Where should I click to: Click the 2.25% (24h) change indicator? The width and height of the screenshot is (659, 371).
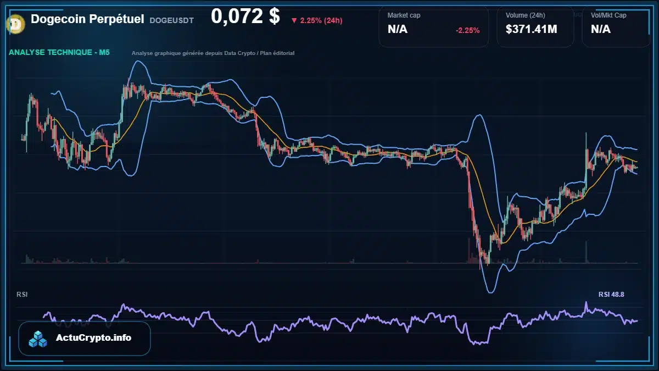(317, 20)
